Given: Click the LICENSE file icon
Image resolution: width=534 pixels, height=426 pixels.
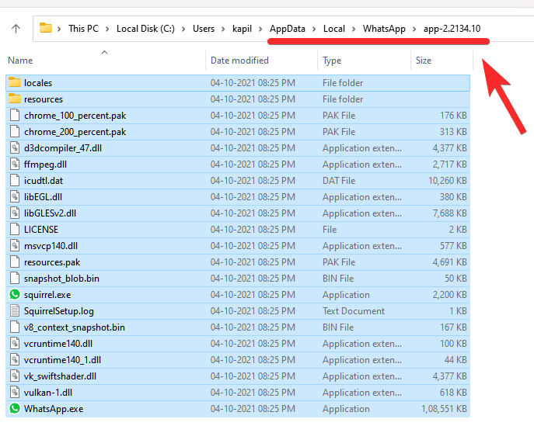Looking at the screenshot, I should tap(14, 230).
